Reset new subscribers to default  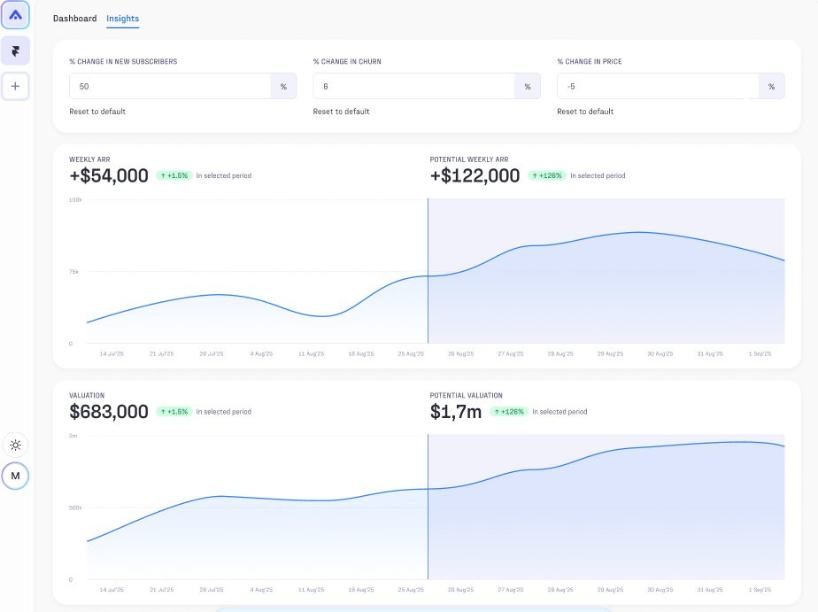point(97,111)
